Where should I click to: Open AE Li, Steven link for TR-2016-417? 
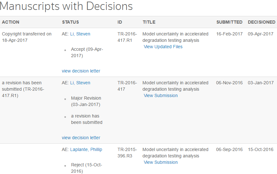[x=80, y=83]
